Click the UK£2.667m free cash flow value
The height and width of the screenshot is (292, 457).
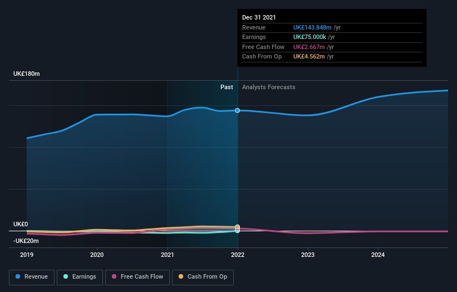click(x=309, y=47)
